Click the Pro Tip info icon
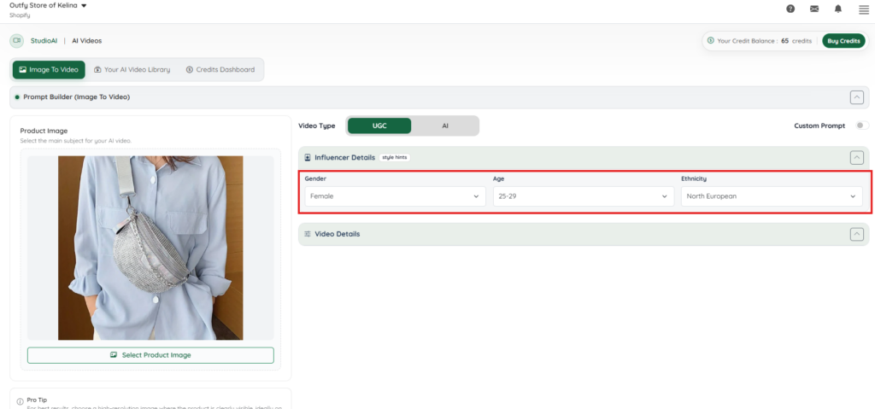 pyautogui.click(x=20, y=401)
